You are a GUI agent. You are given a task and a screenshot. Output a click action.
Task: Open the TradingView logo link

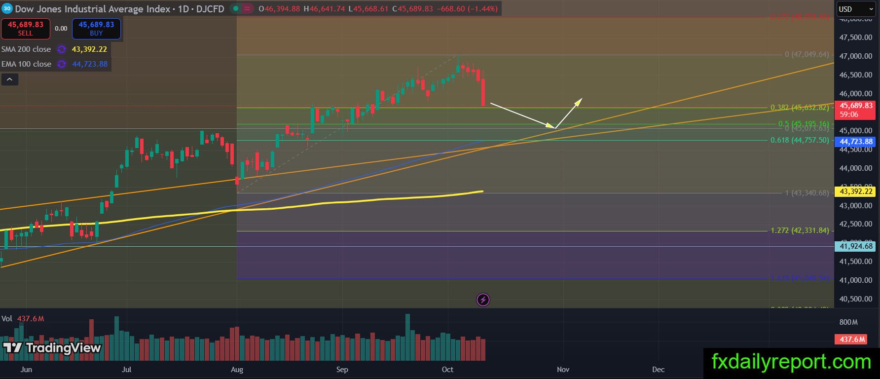point(52,348)
